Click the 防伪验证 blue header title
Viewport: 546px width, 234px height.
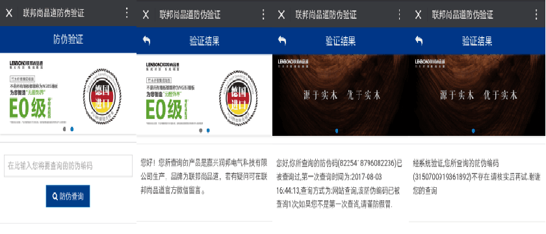[x=68, y=40]
